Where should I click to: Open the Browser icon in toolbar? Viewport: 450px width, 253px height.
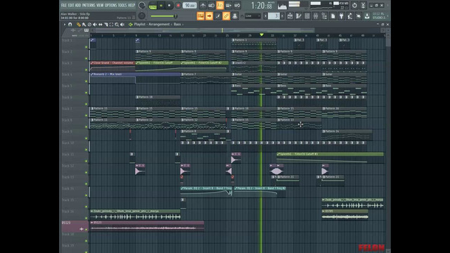(x=324, y=16)
